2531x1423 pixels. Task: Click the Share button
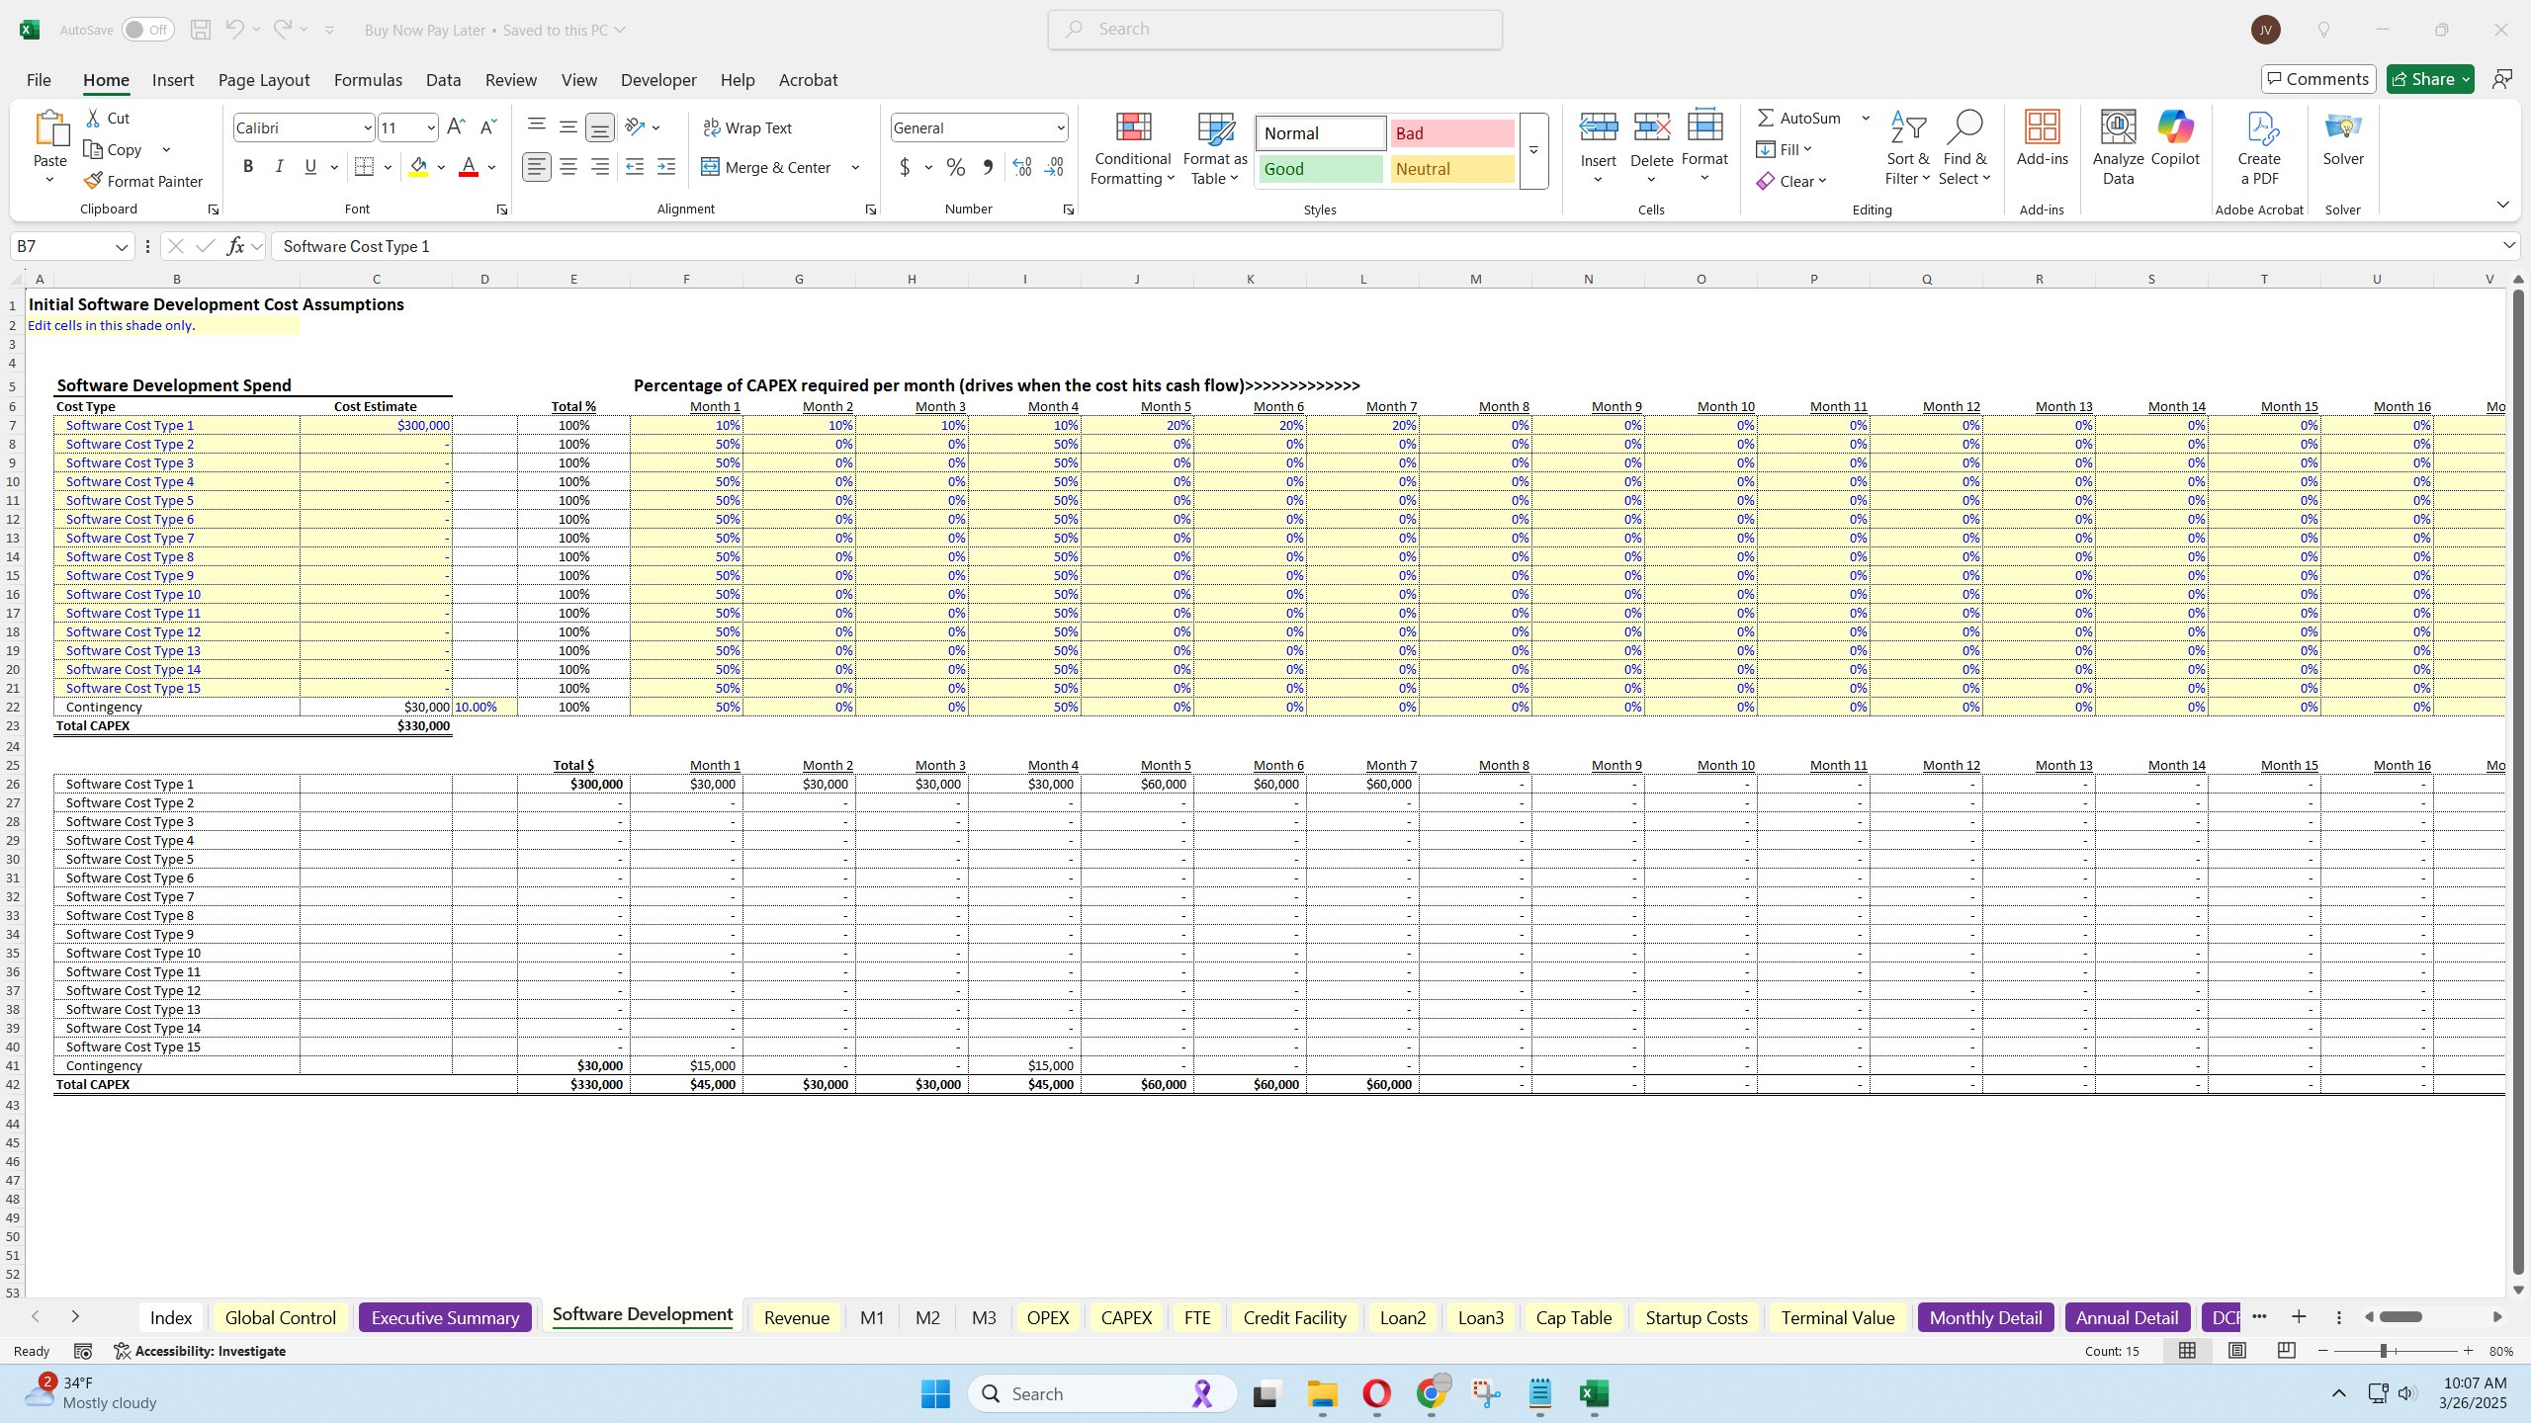click(2427, 78)
